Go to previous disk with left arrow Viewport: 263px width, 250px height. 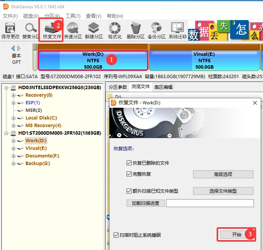click(13, 48)
